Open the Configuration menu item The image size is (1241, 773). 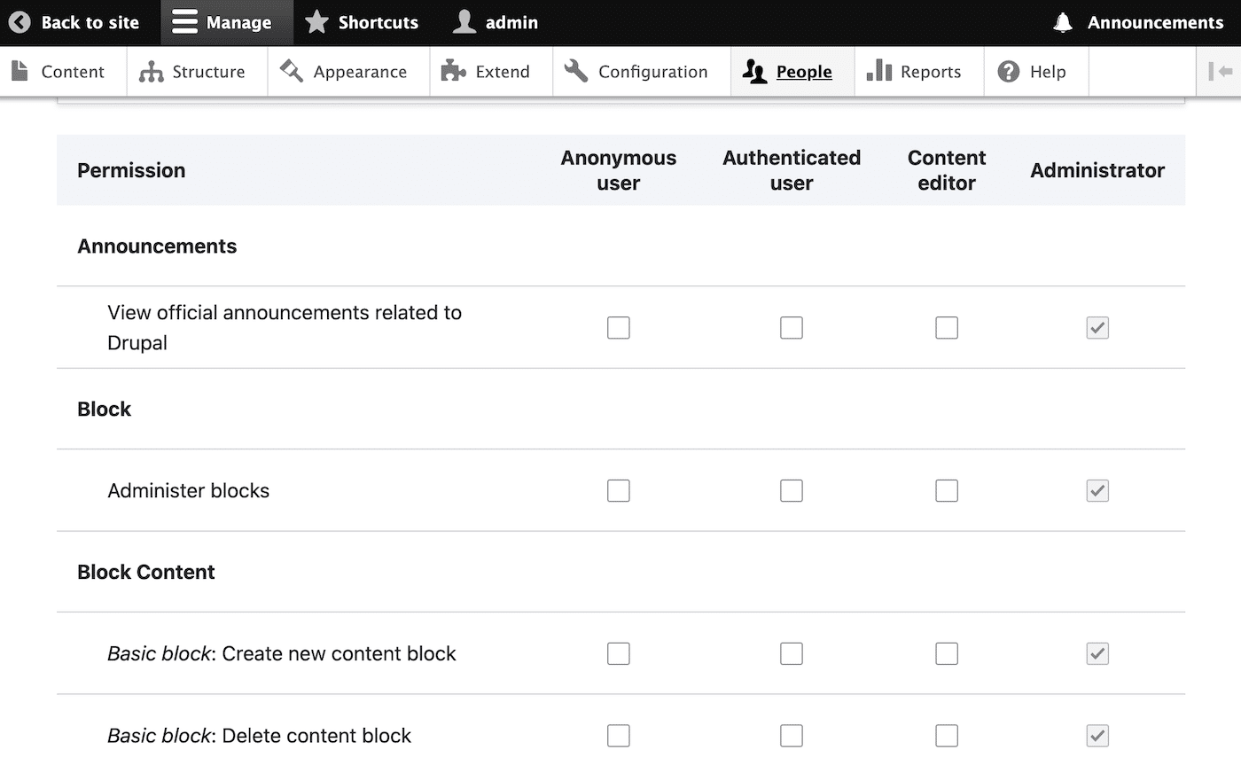[653, 72]
